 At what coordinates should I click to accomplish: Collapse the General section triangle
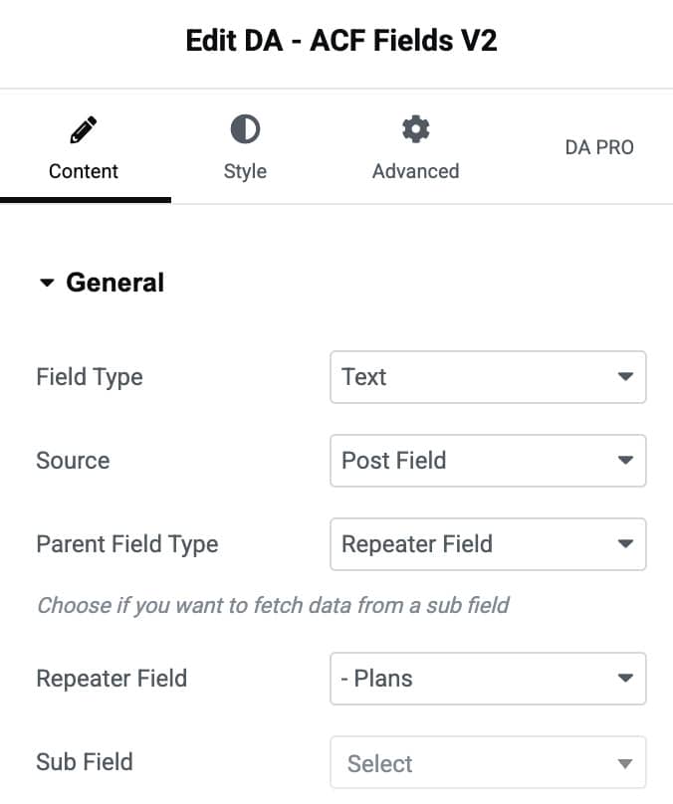(x=47, y=283)
